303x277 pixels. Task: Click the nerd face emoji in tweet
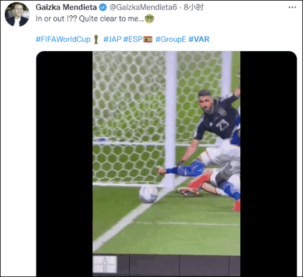point(149,19)
